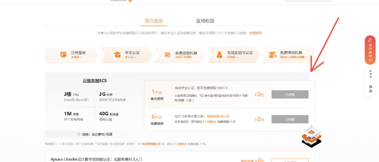Open APP entry in side widget

pos(370,74)
